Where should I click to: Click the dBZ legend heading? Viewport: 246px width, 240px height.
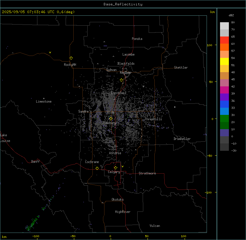[x=231, y=15]
